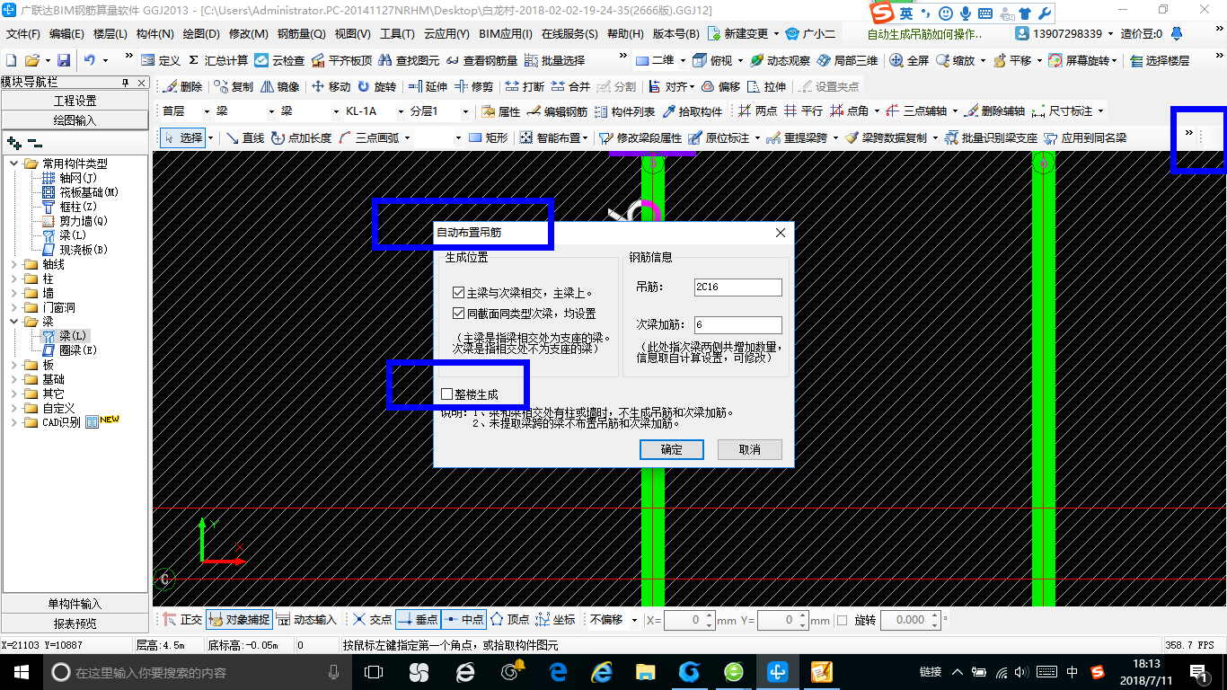1227x690 pixels.
Task: Select 点加长度 drawing tool
Action: click(301, 138)
